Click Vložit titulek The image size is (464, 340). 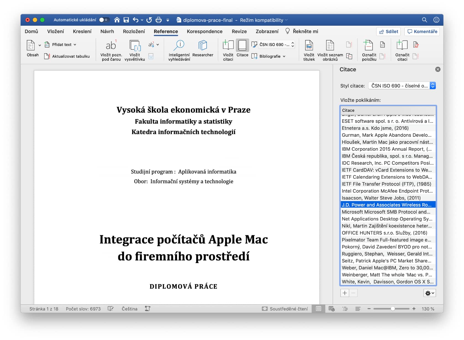309,50
